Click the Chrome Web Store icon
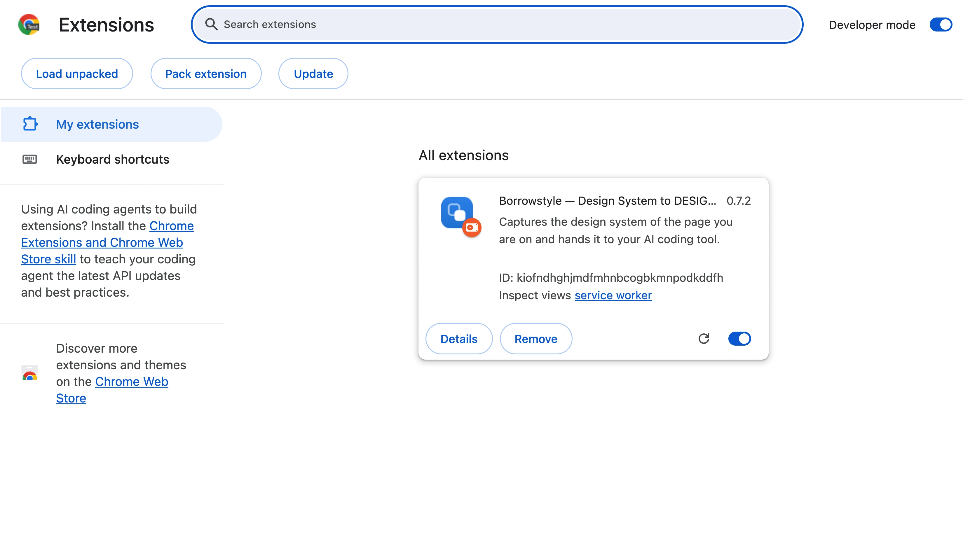The width and height of the screenshot is (963, 560). [30, 373]
